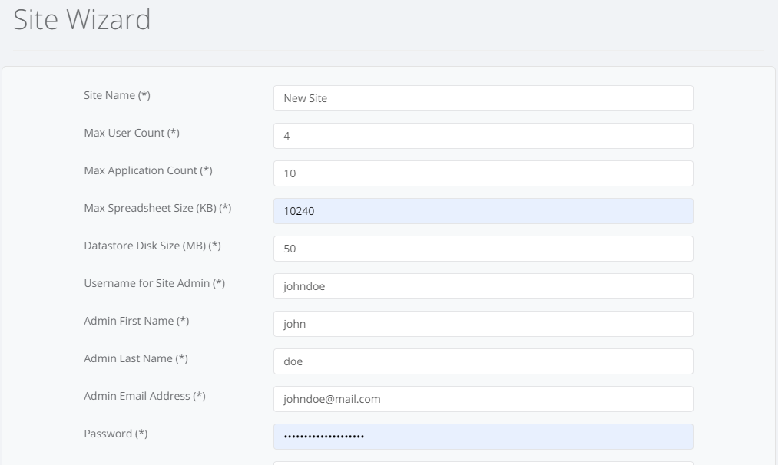Edit the Datastore Disk Size field
778x465 pixels.
click(483, 249)
